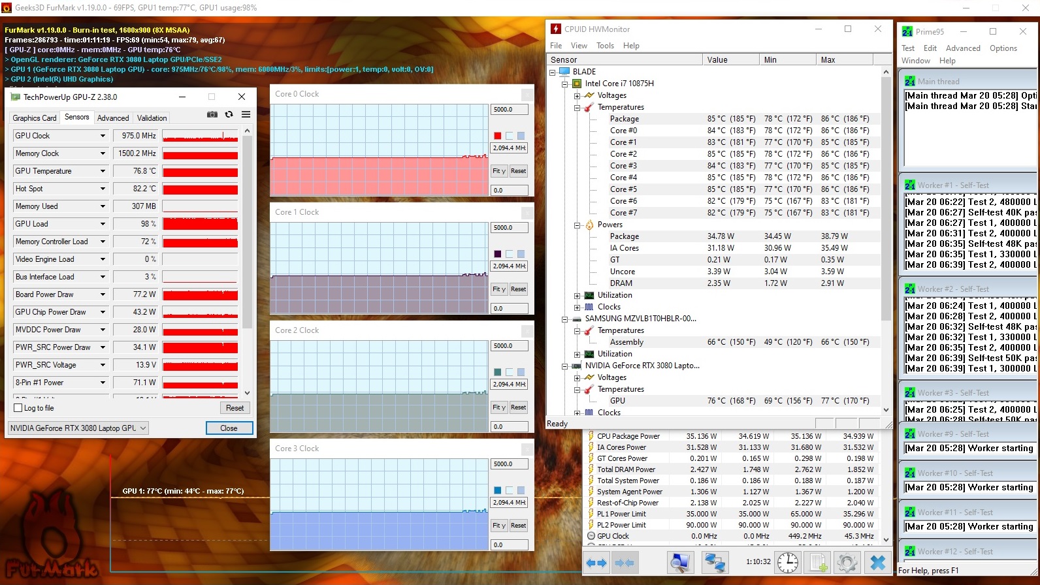
Task: Open HWMonitor View menu
Action: tap(579, 46)
